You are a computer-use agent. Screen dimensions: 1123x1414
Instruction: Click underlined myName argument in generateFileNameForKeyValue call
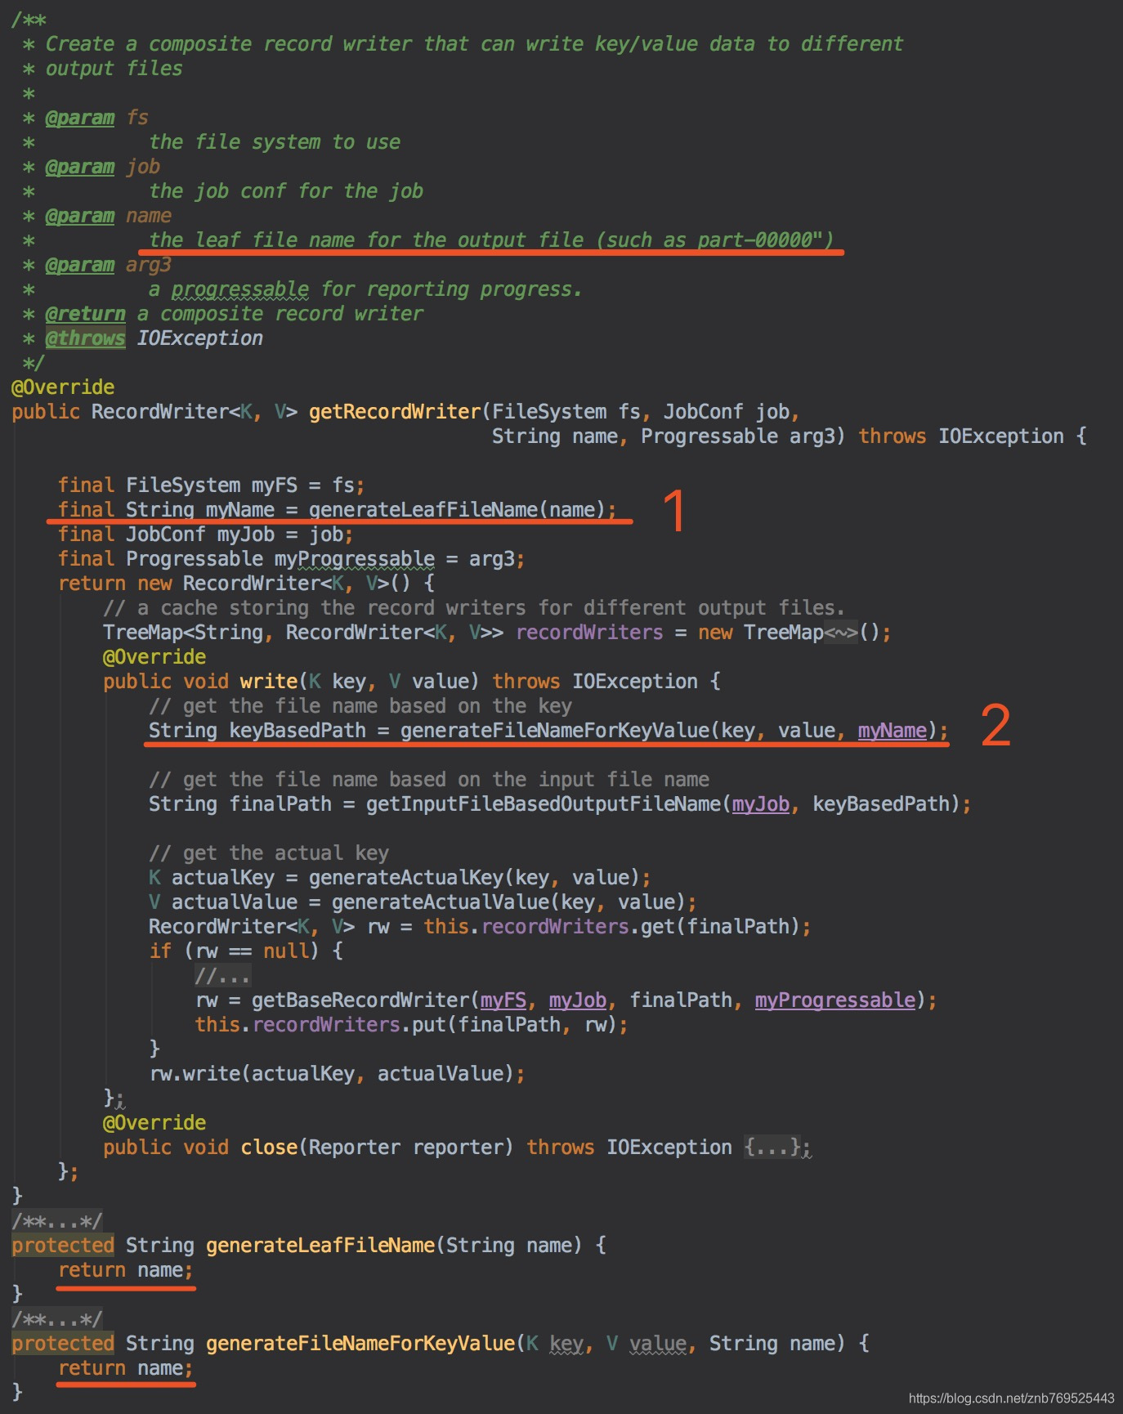[892, 731]
